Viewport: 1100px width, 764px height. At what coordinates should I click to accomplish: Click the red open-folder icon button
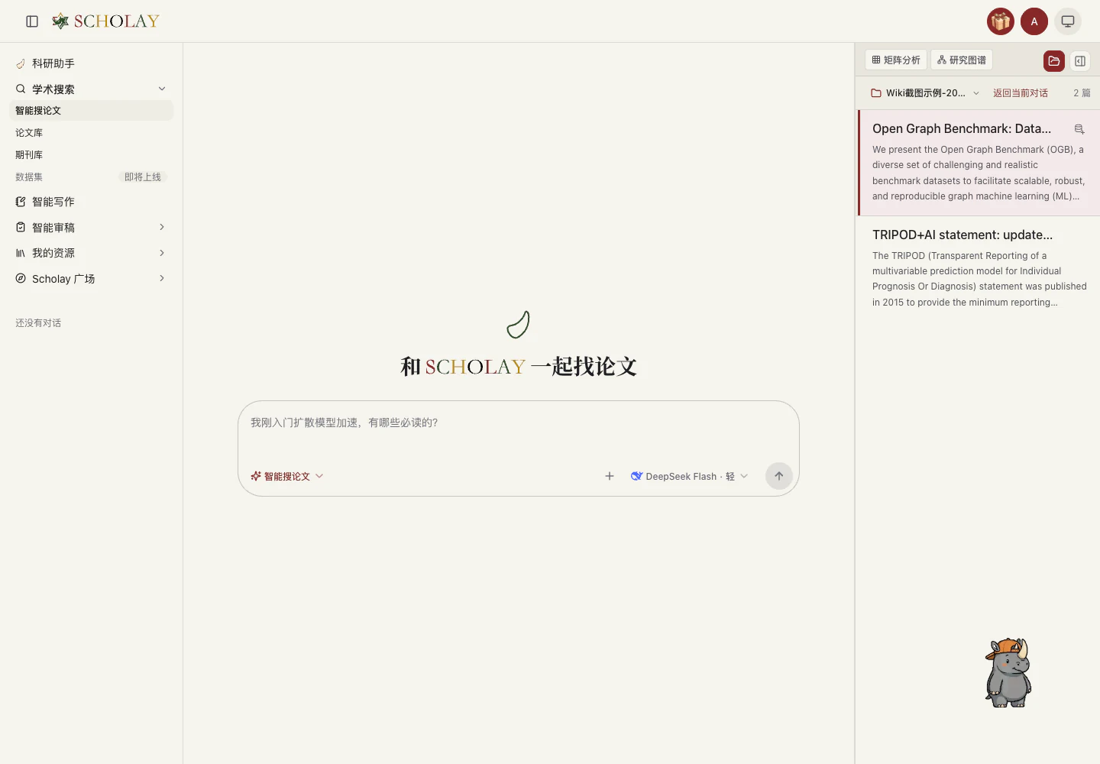coord(1054,61)
